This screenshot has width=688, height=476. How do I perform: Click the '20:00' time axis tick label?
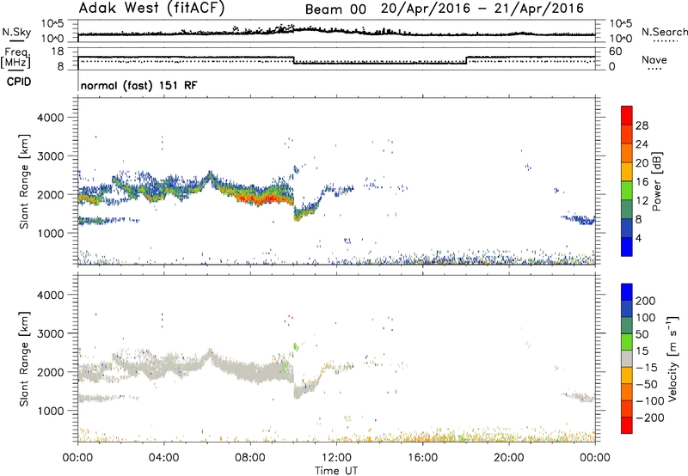coord(508,458)
